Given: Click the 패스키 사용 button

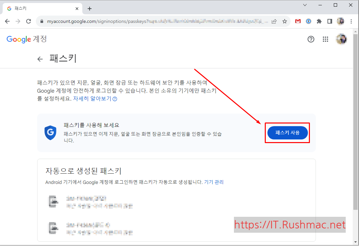Looking at the screenshot, I should [287, 132].
